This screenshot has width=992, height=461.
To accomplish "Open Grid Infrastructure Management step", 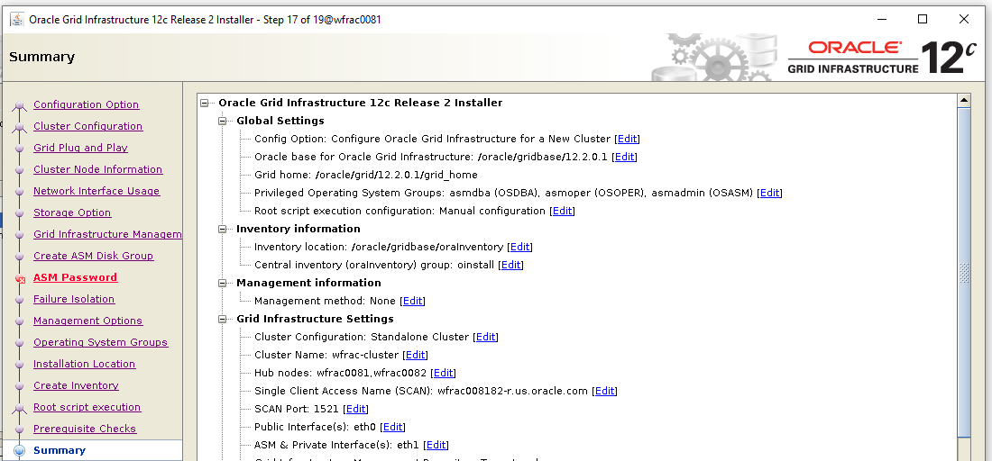I will [107, 234].
